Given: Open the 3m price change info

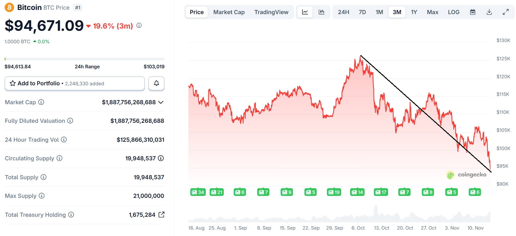Looking at the screenshot, I should point(139,25).
